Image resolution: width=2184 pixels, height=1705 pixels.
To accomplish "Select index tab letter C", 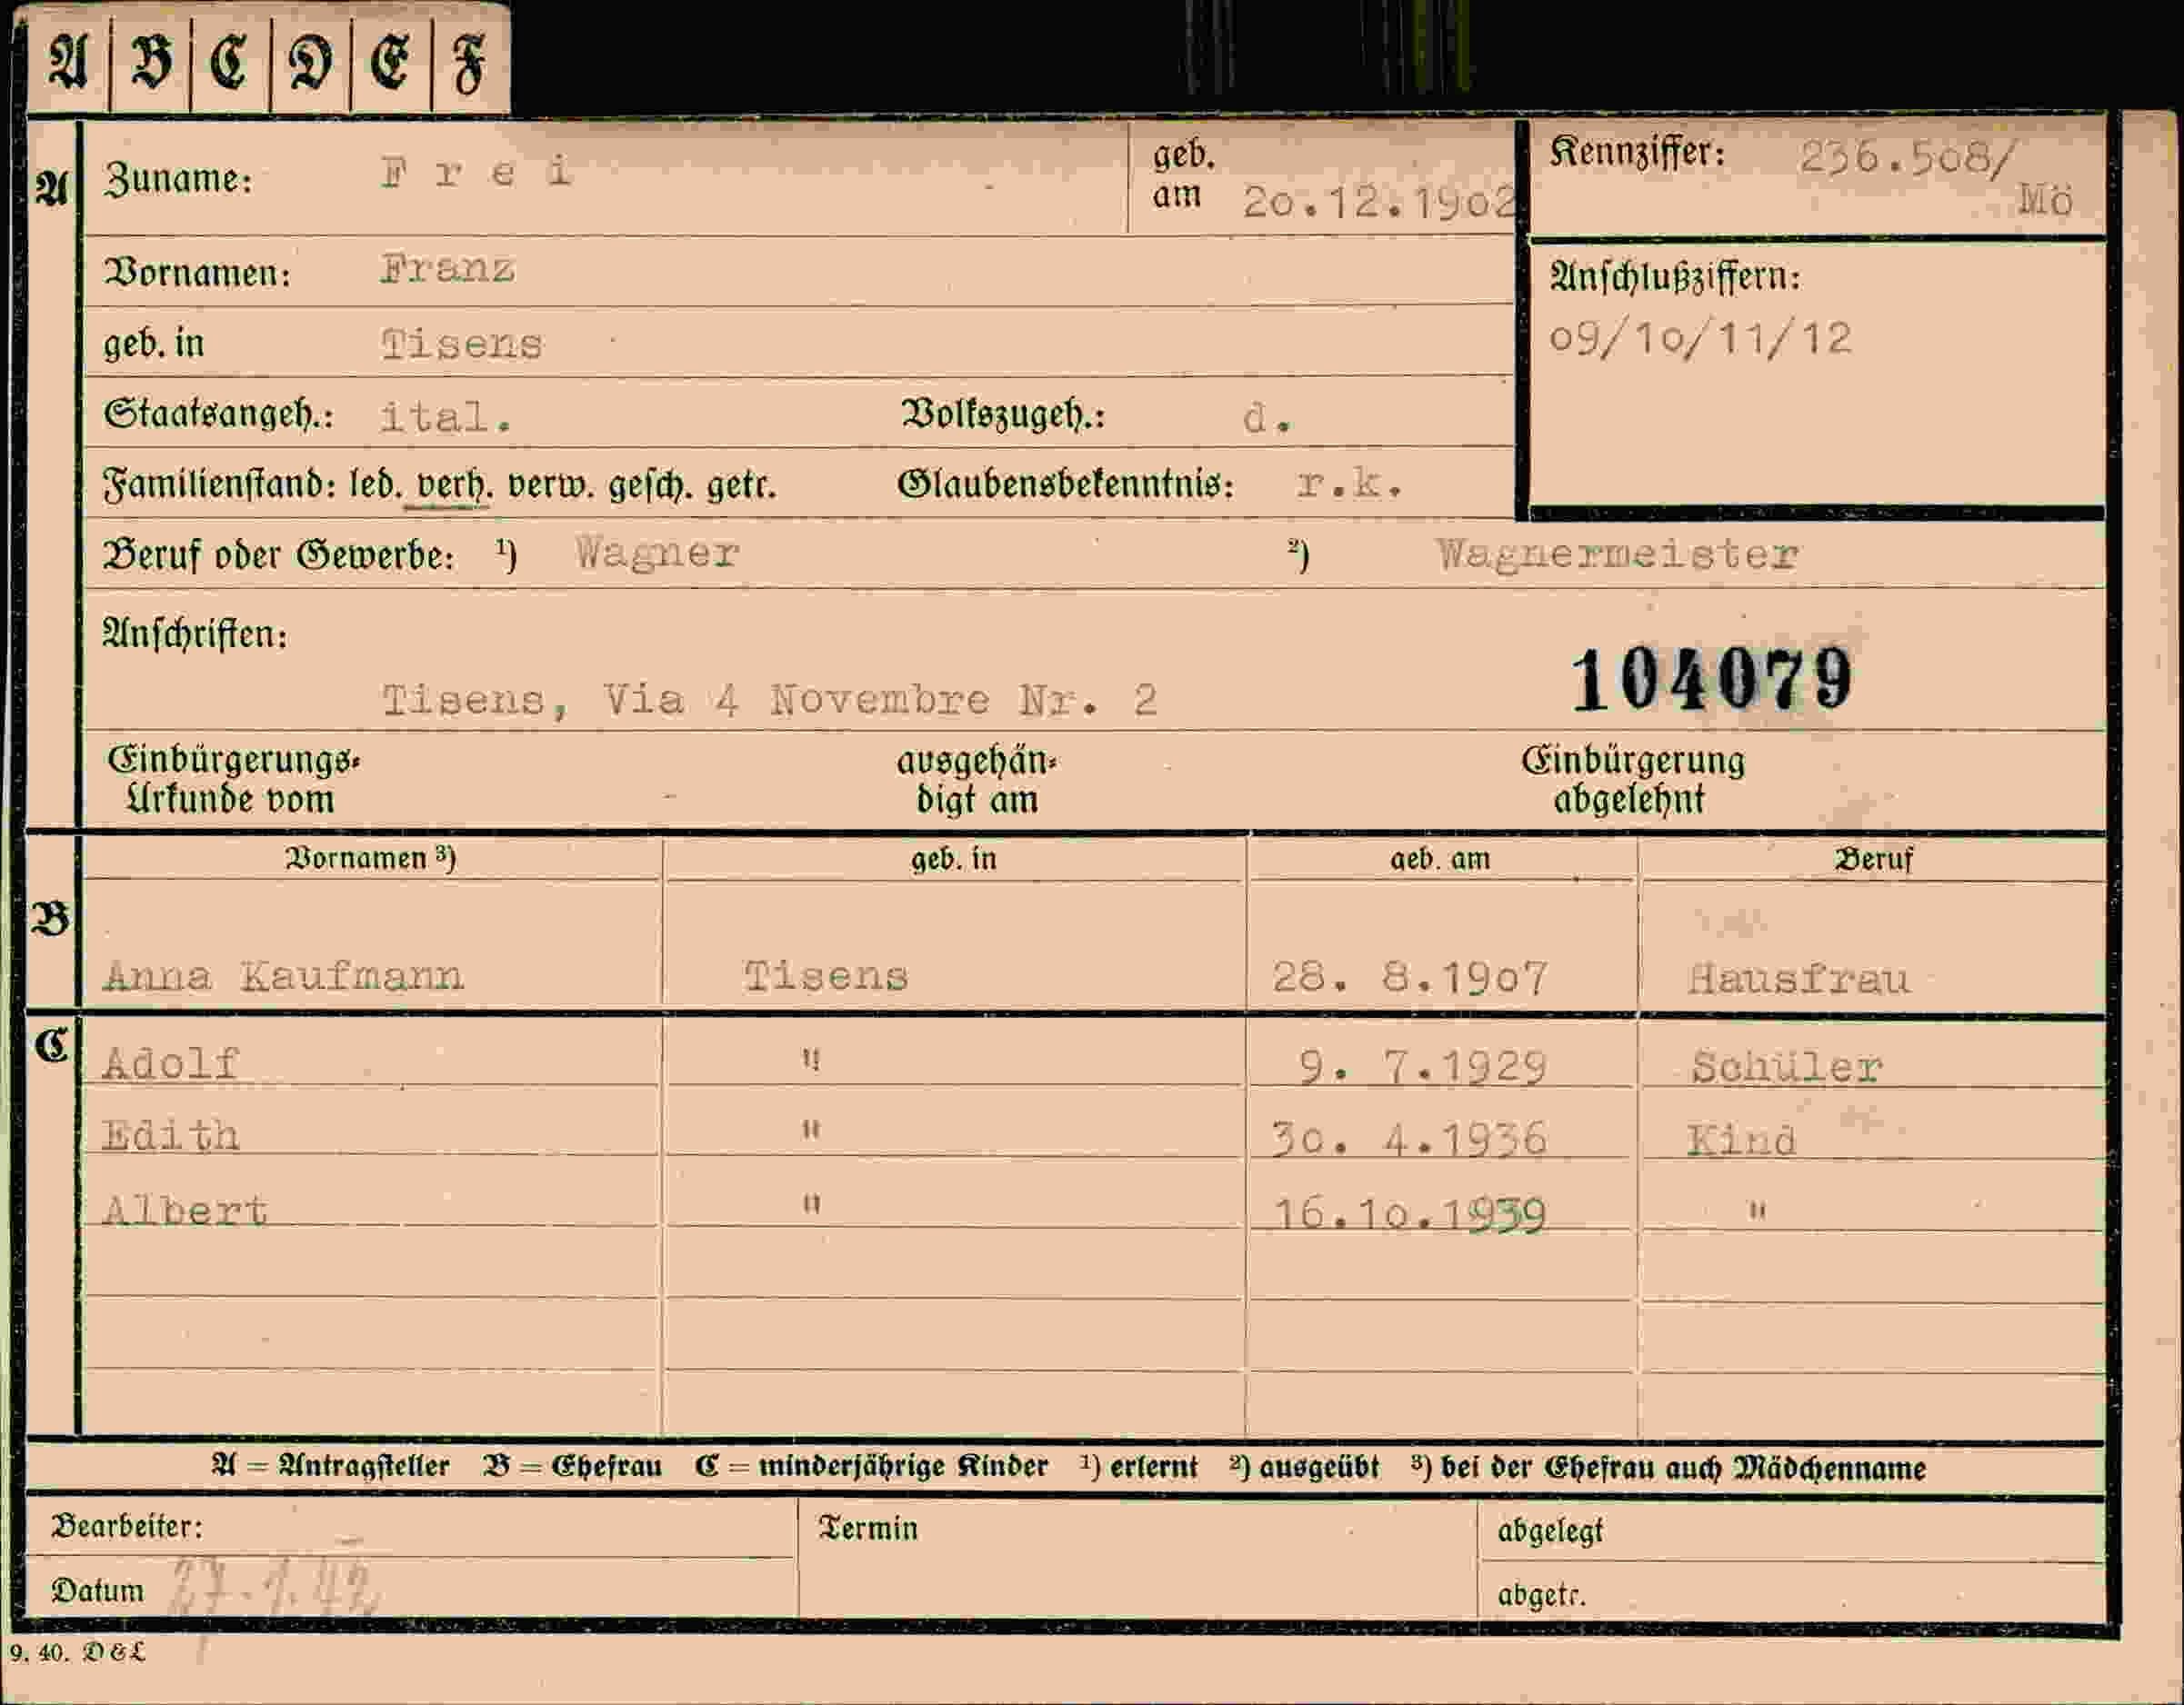I will 229,63.
